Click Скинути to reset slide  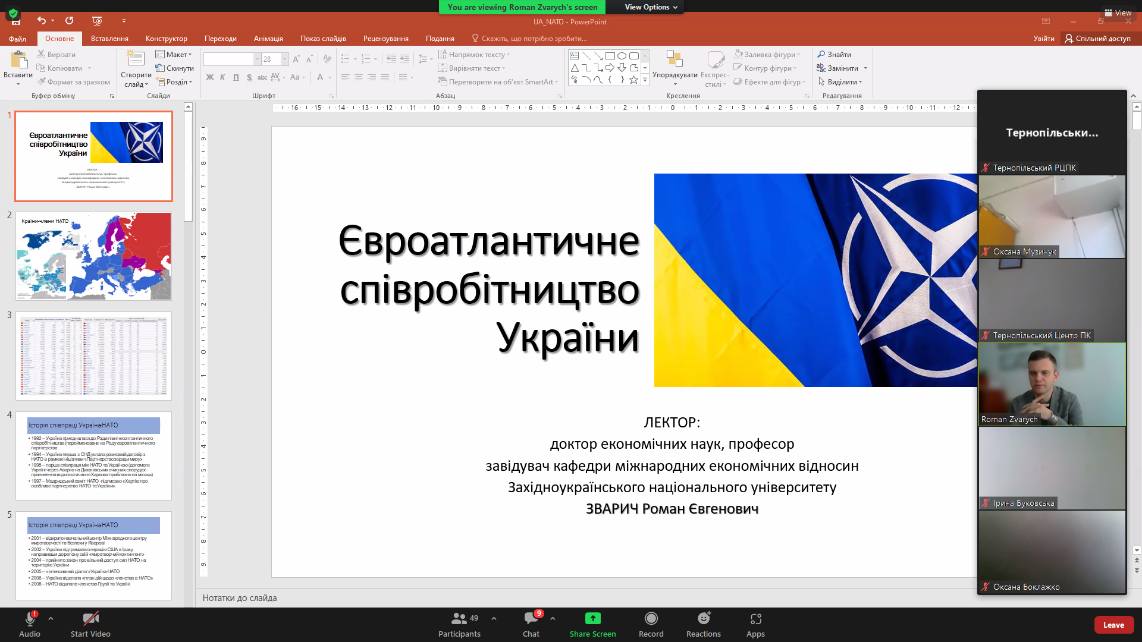pyautogui.click(x=175, y=68)
